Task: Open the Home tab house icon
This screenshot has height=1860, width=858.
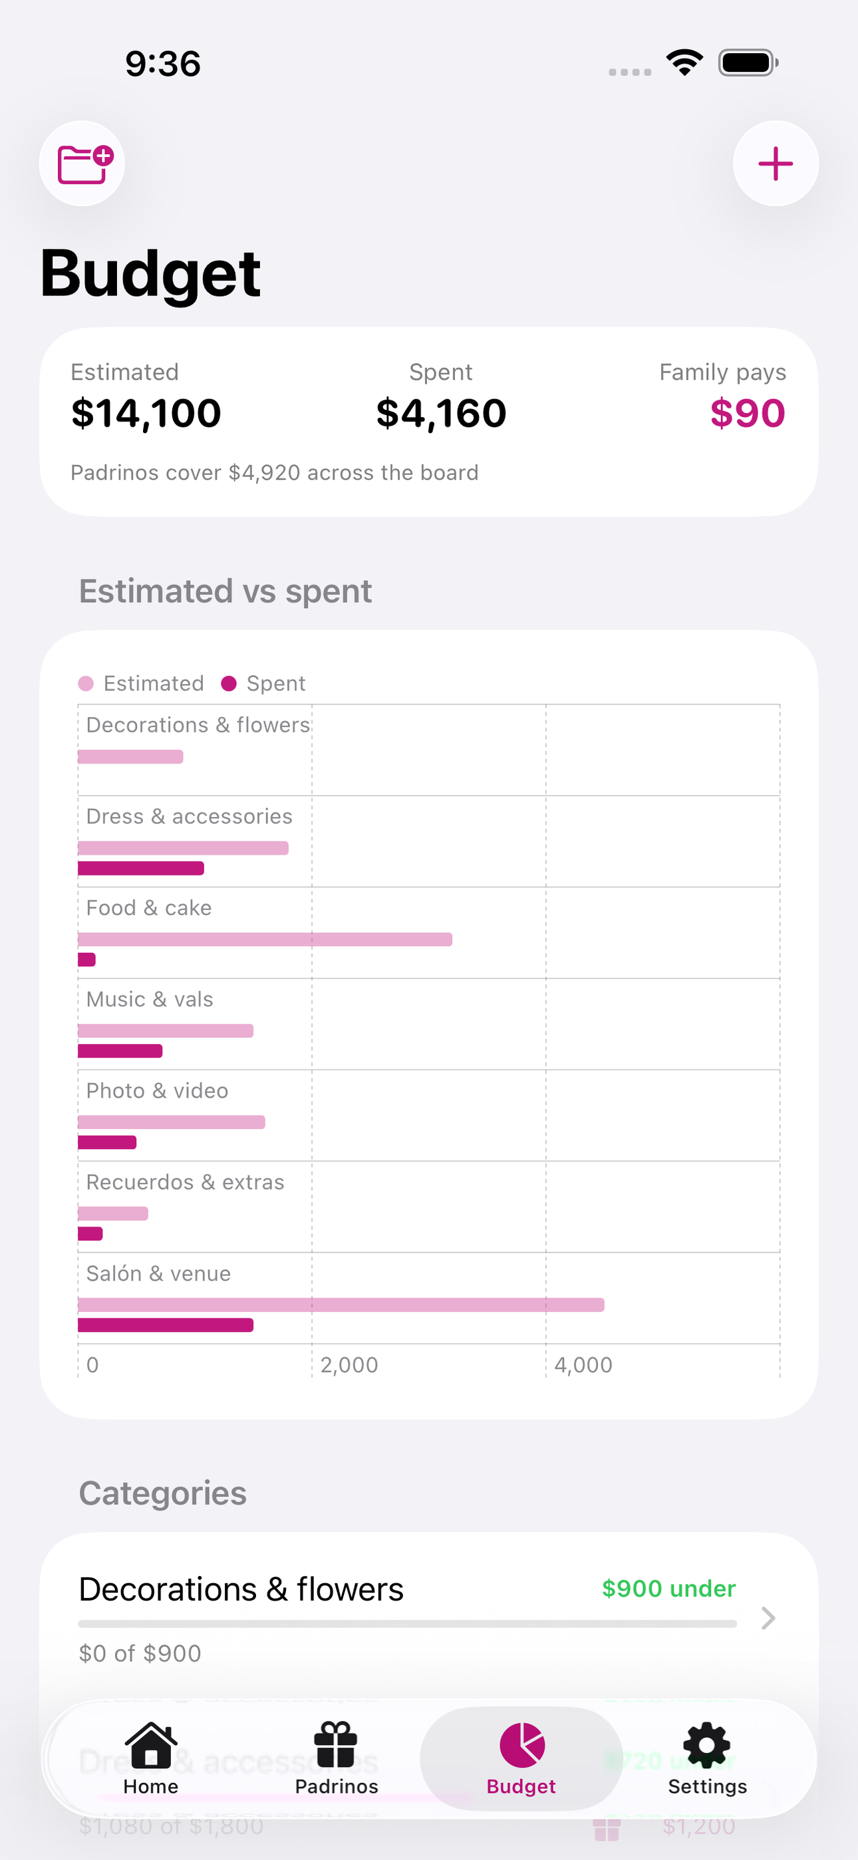Action: (x=151, y=1744)
